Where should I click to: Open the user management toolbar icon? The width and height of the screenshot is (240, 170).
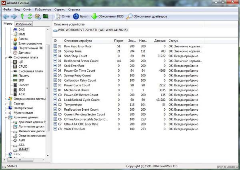coord(38,16)
